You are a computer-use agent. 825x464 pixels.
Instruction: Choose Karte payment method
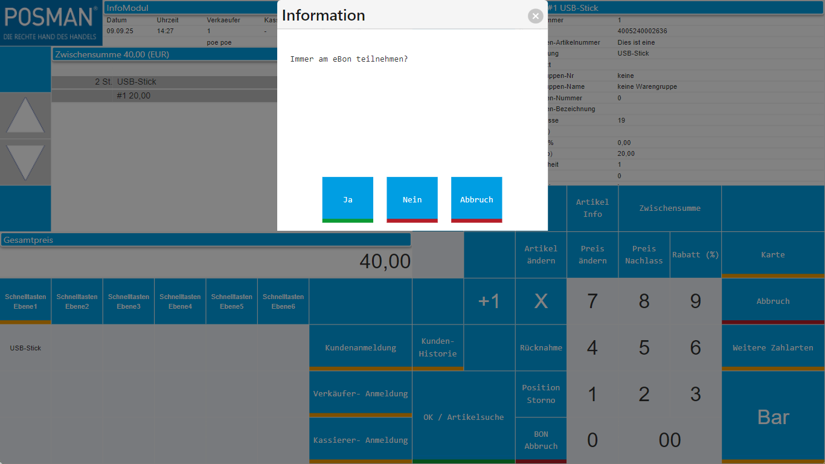[773, 254]
